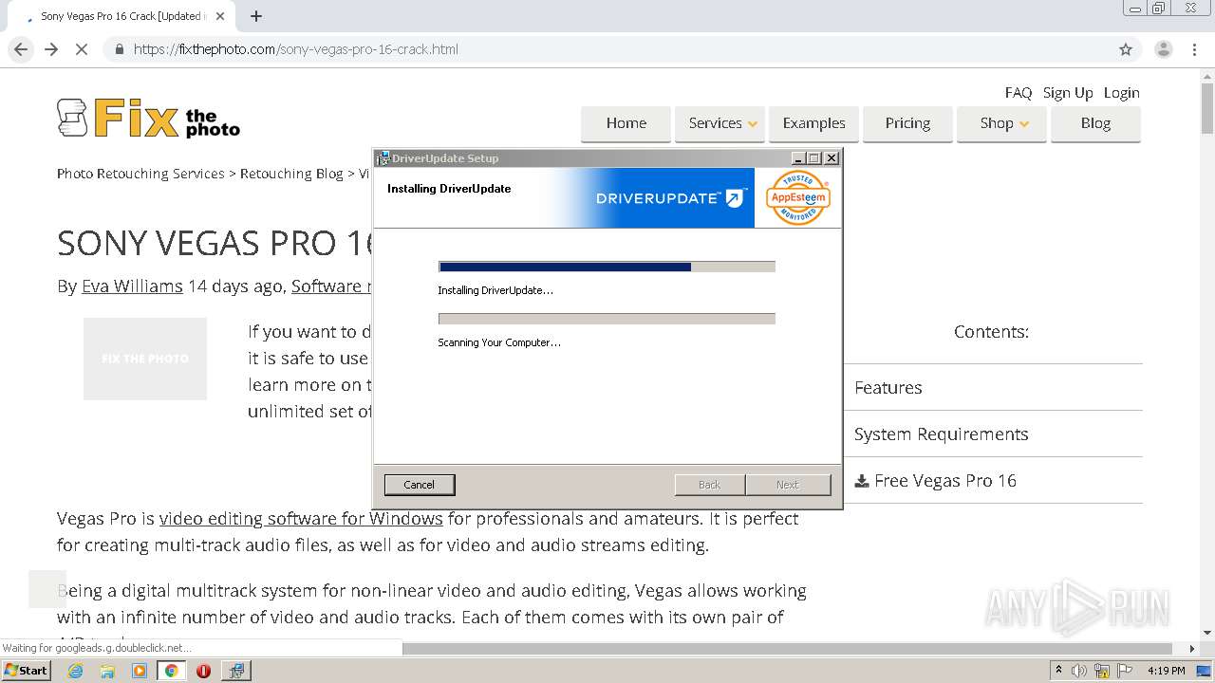The width and height of the screenshot is (1215, 683).
Task: Click the taskbar clock 4:19 PM
Action: click(1166, 671)
